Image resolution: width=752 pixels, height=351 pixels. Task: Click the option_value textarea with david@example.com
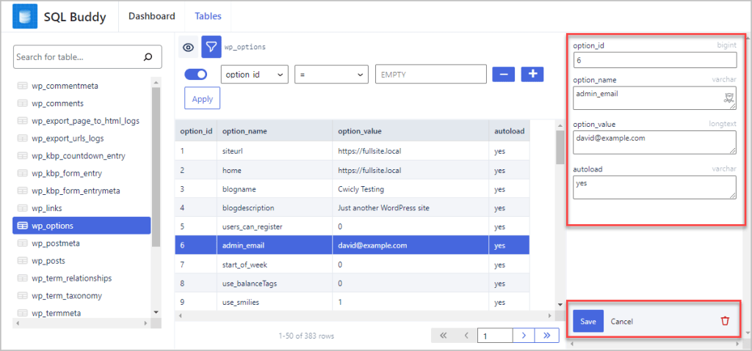point(654,143)
